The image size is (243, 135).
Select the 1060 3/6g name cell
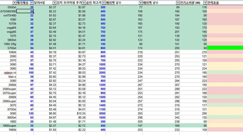[8, 44]
